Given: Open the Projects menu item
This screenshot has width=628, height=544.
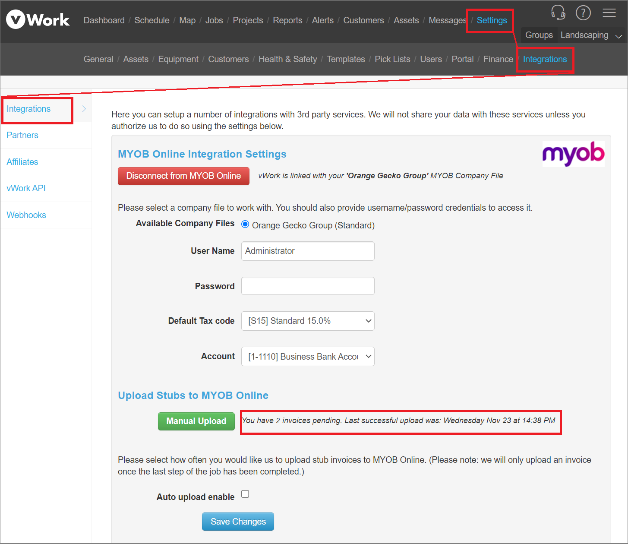Looking at the screenshot, I should [x=248, y=20].
